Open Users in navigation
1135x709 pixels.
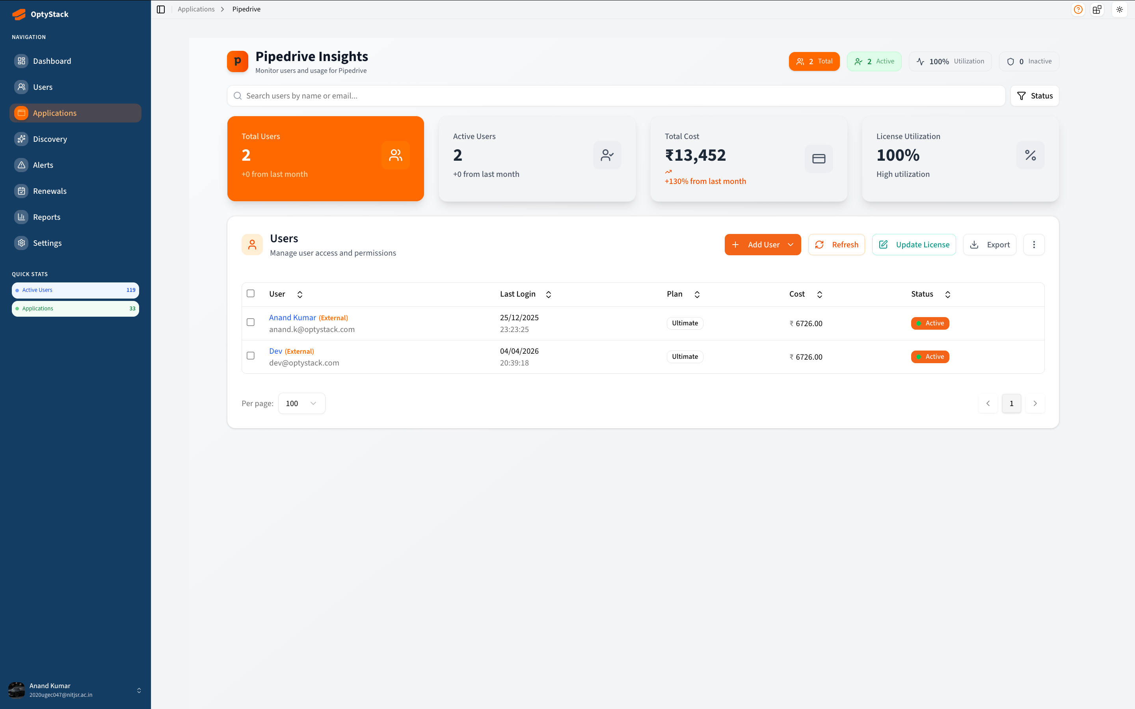(x=75, y=87)
